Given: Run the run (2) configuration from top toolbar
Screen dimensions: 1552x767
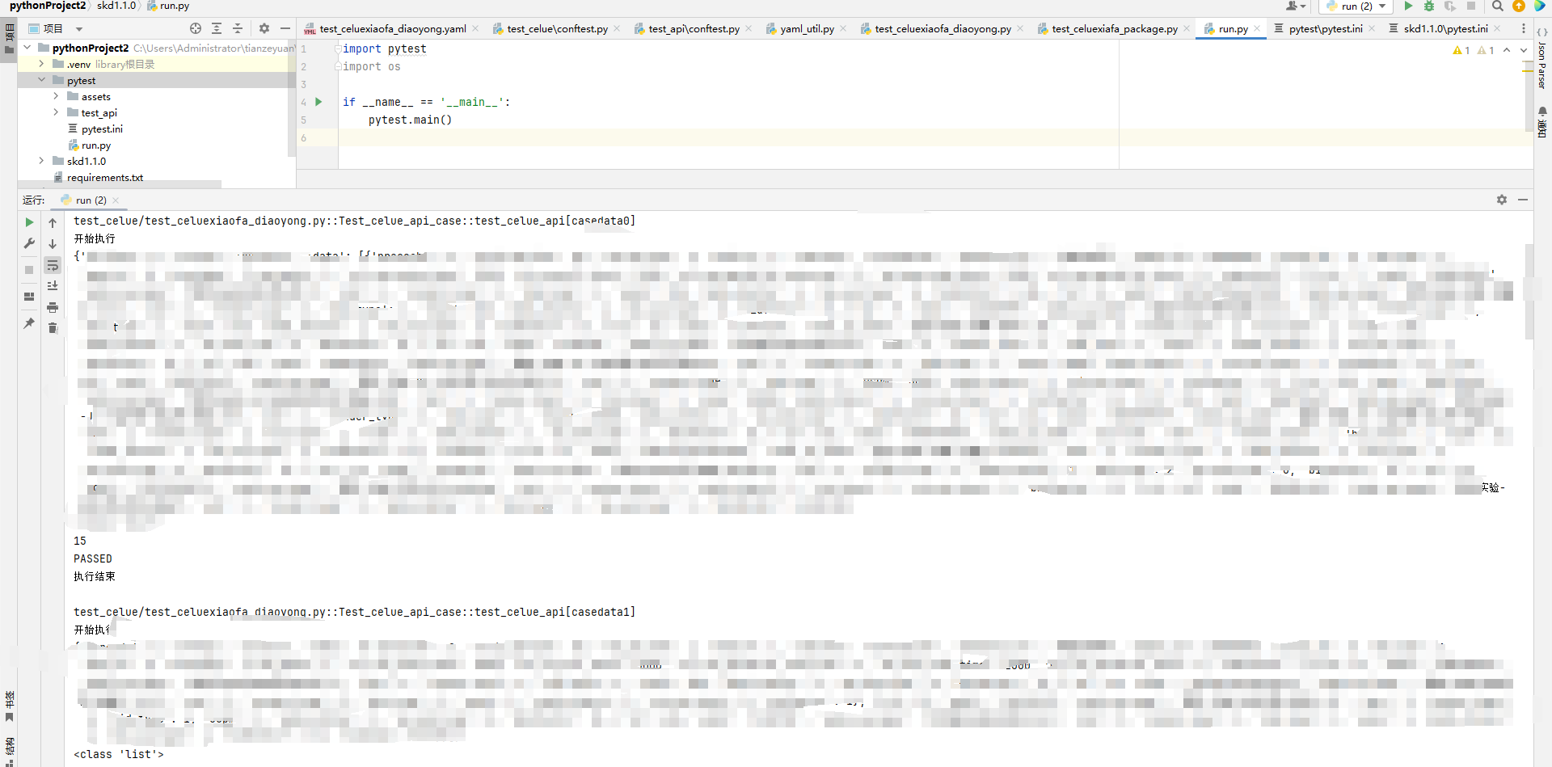Looking at the screenshot, I should click(1408, 6).
